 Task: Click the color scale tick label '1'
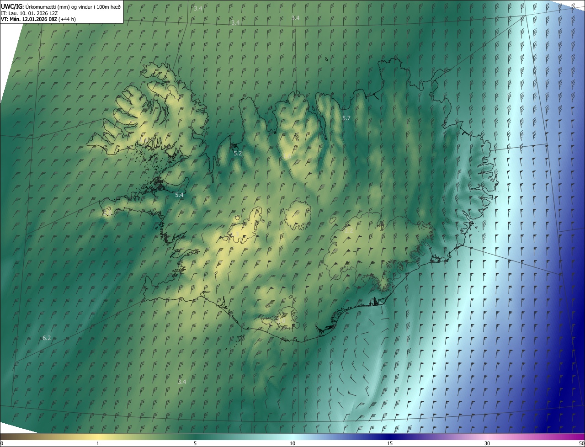click(98, 443)
